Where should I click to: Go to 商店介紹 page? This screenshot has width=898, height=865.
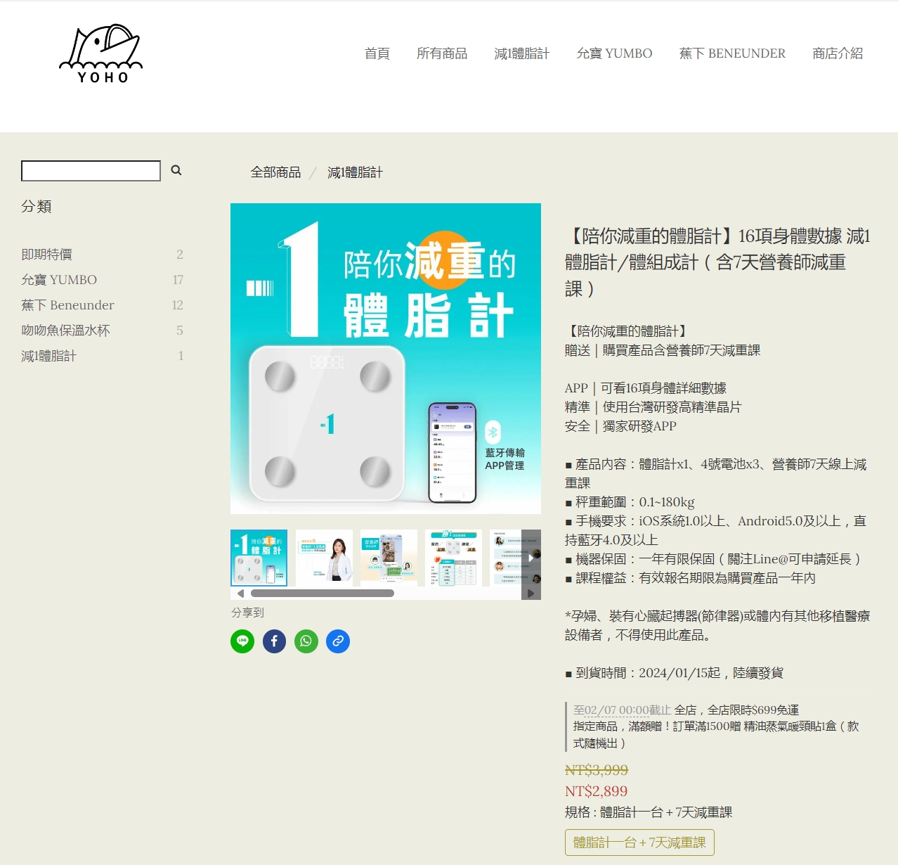pyautogui.click(x=838, y=53)
